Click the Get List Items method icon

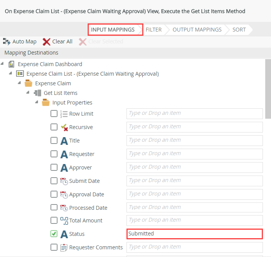37,93
